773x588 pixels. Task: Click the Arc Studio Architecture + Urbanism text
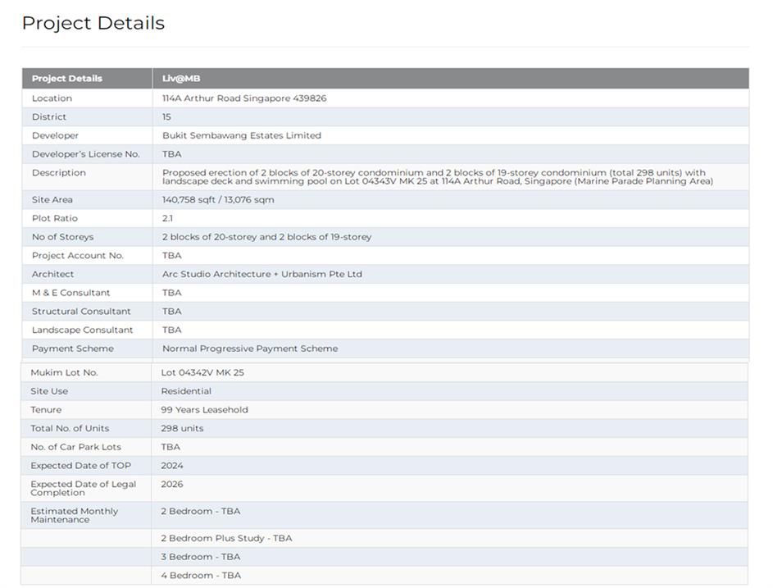click(x=261, y=274)
